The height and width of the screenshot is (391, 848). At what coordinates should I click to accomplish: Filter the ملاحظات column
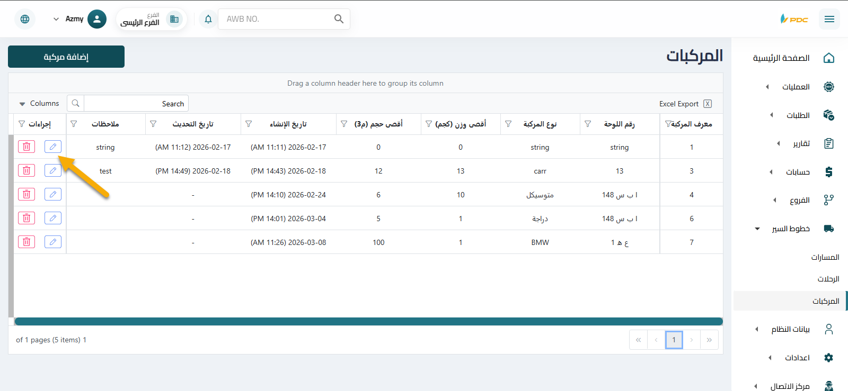tap(74, 124)
